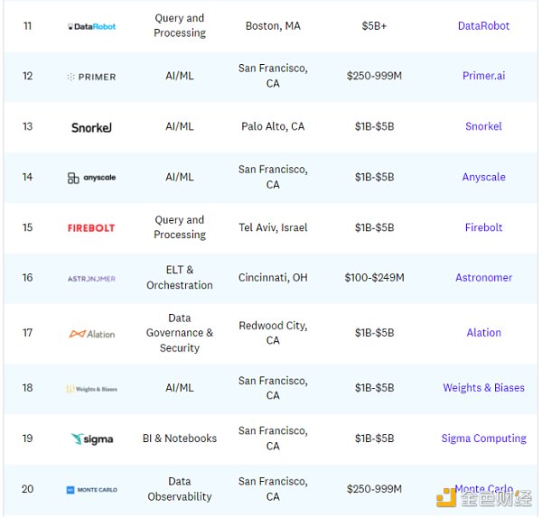Open the DataRobot link
Viewport: 542px width, 517px height.
[483, 26]
